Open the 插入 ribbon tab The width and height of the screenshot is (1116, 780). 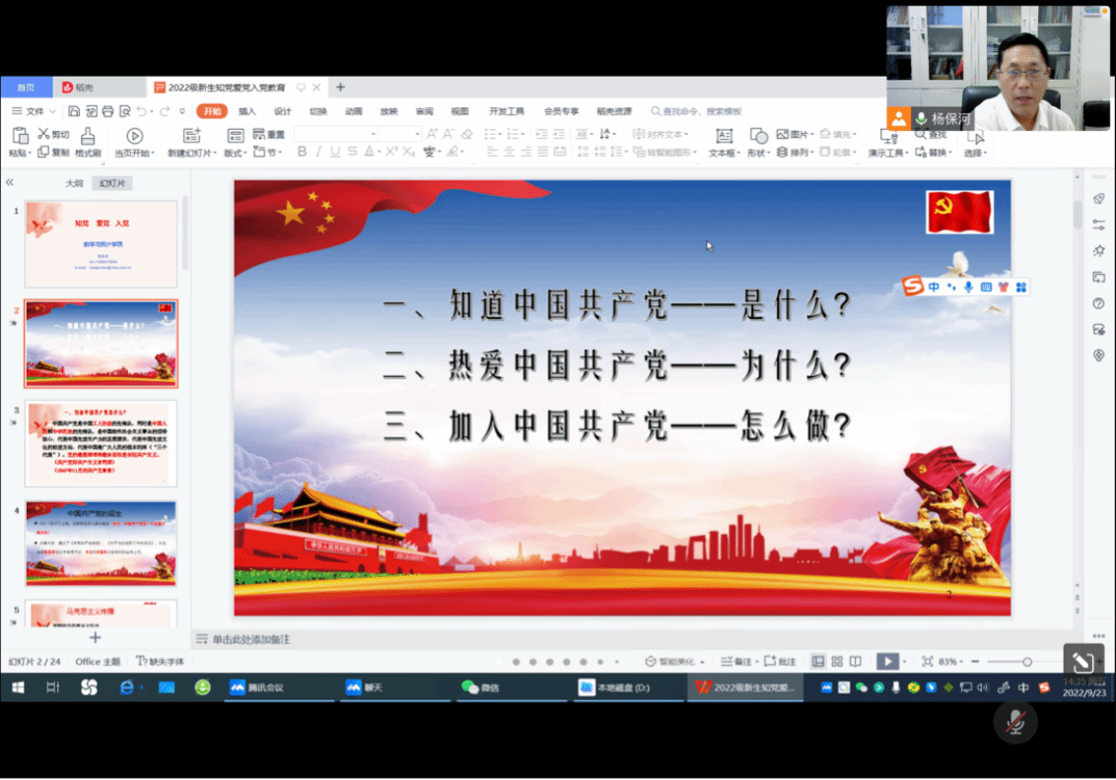(247, 111)
